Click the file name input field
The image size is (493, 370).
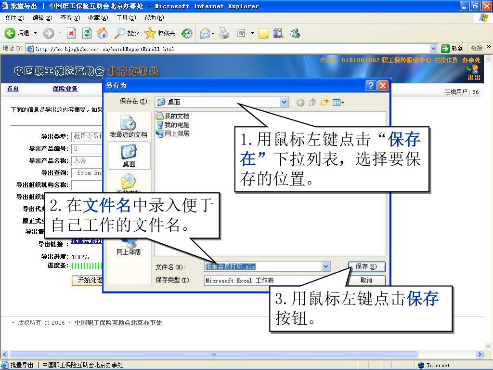click(x=263, y=266)
